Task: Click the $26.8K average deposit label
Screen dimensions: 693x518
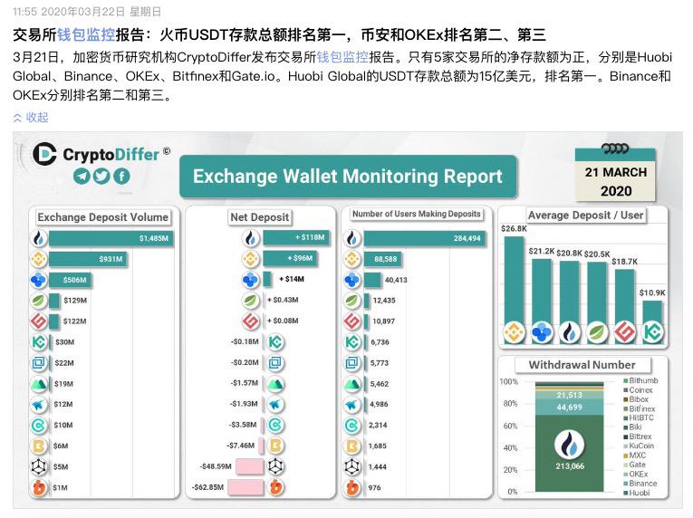Action: point(514,228)
